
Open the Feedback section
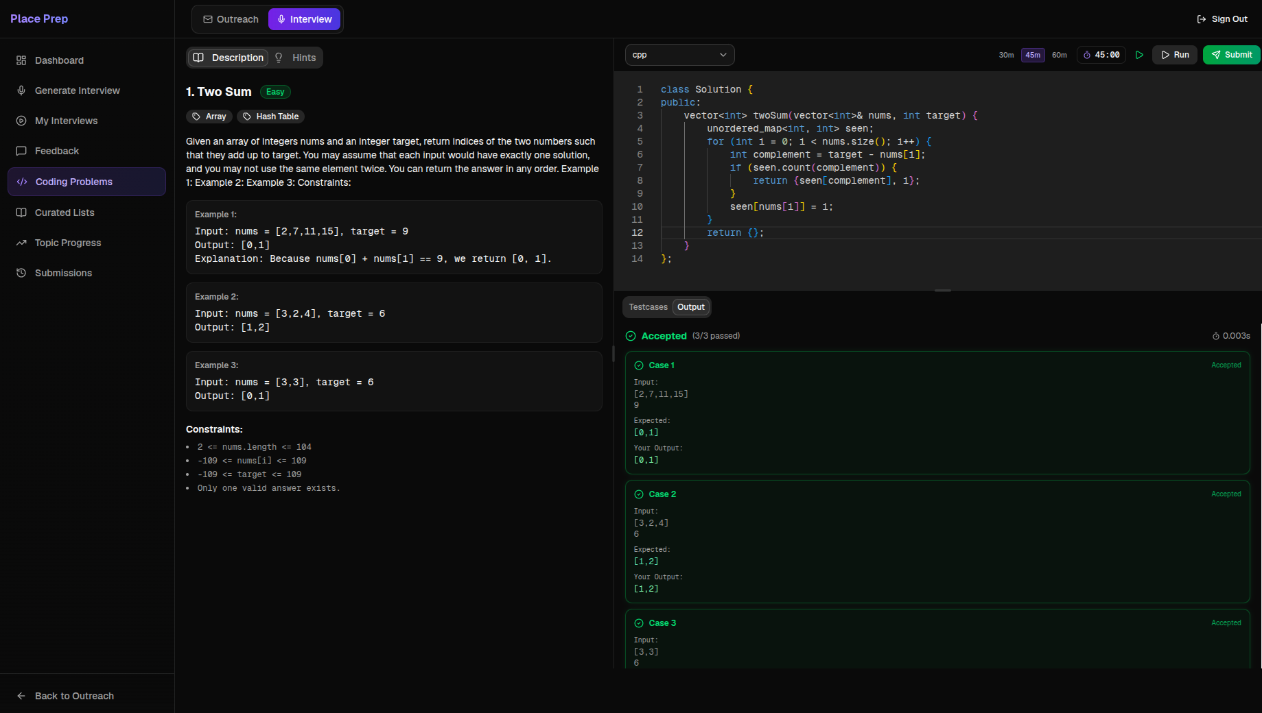coord(86,151)
